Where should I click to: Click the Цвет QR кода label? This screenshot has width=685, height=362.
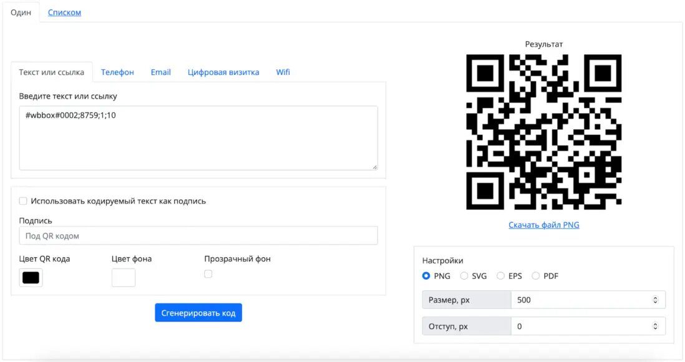(x=44, y=259)
